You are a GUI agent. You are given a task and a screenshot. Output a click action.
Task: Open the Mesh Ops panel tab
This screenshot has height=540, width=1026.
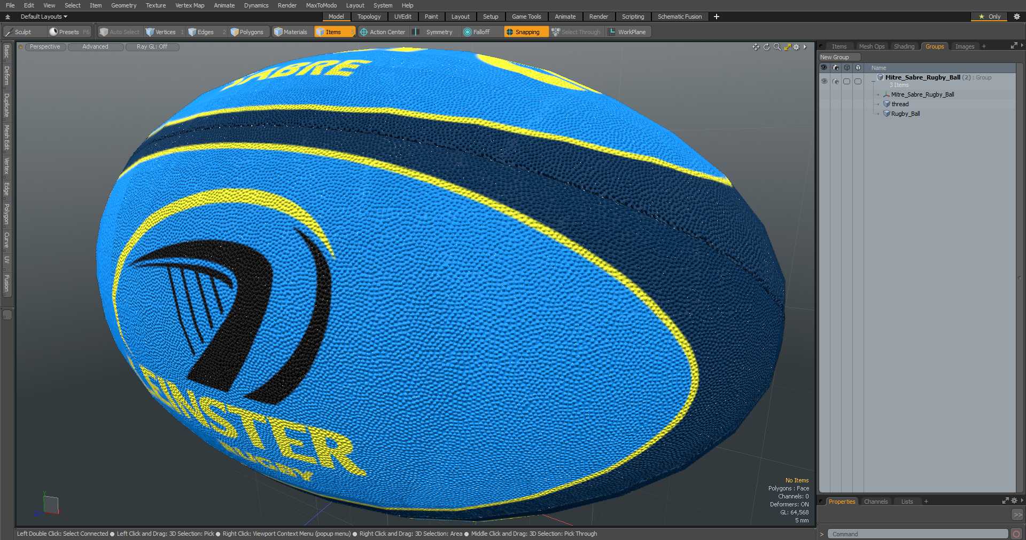[x=872, y=46]
